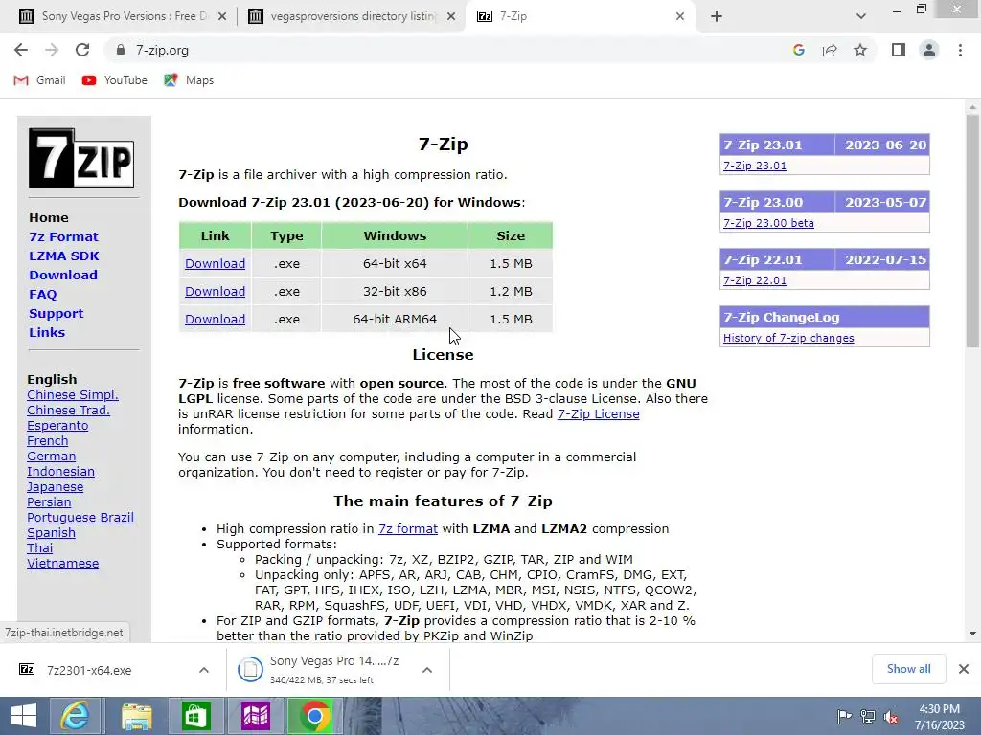Screen dimensions: 981x735
Task: Click the muted volume tray icon
Action: click(x=890, y=716)
